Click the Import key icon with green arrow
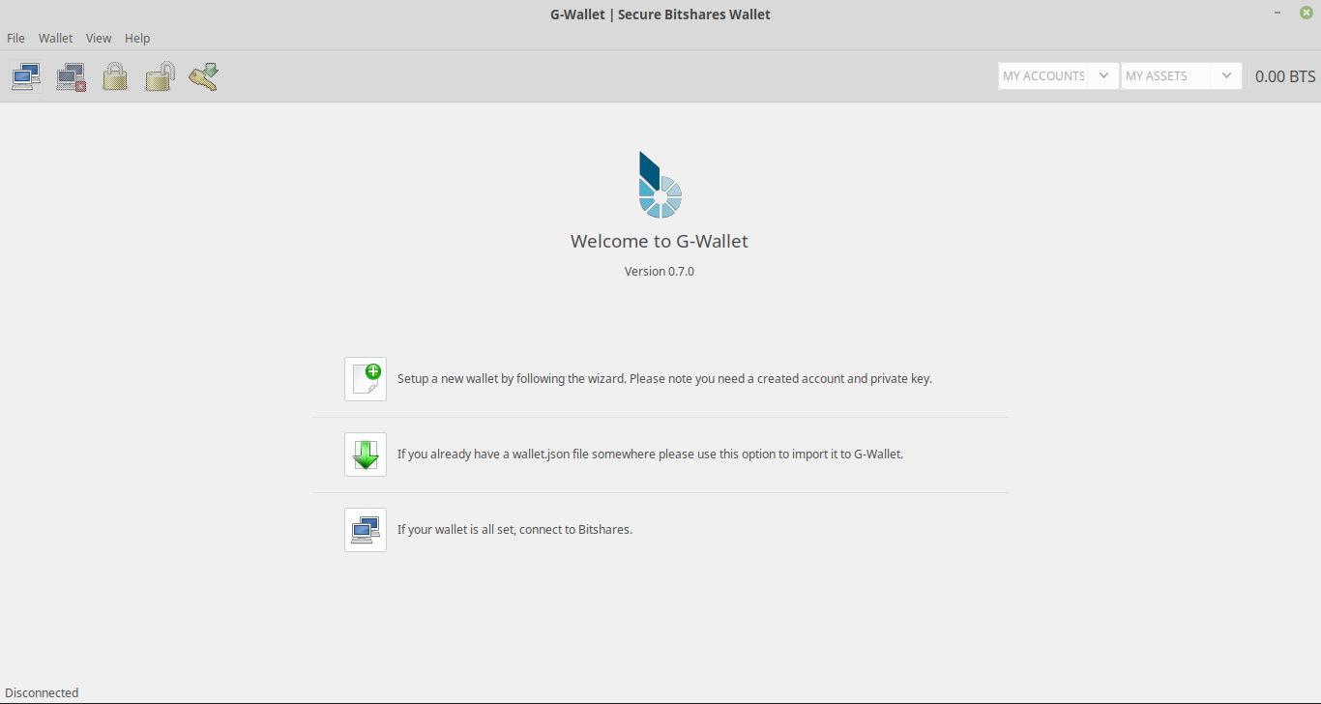The width and height of the screenshot is (1321, 704). [204, 76]
